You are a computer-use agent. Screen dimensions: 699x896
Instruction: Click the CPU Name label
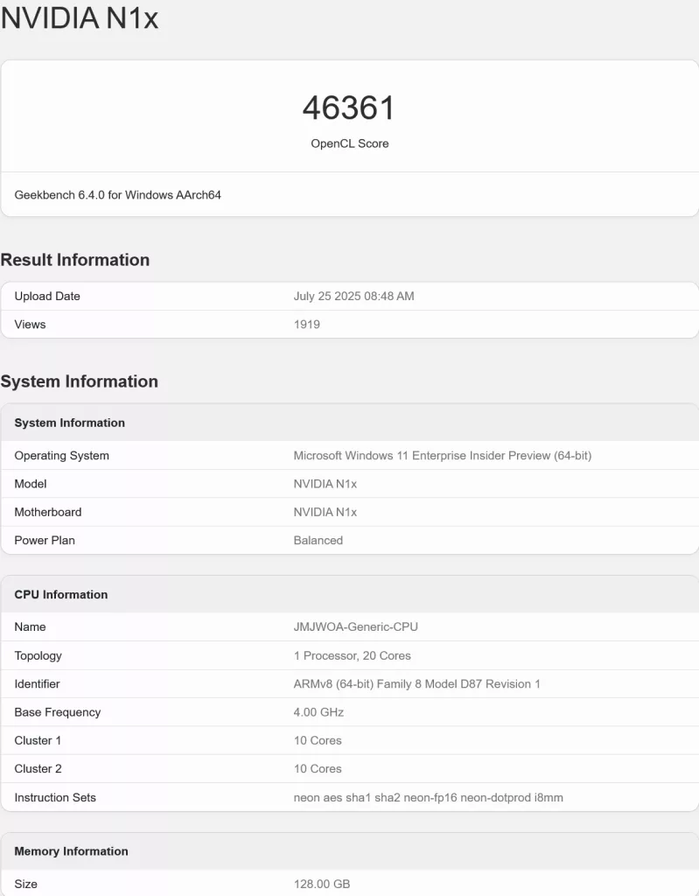tap(30, 626)
